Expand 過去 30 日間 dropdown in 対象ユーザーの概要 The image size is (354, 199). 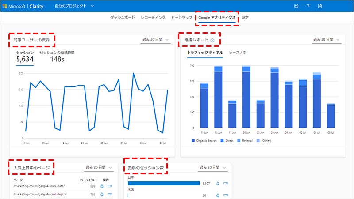(156, 40)
